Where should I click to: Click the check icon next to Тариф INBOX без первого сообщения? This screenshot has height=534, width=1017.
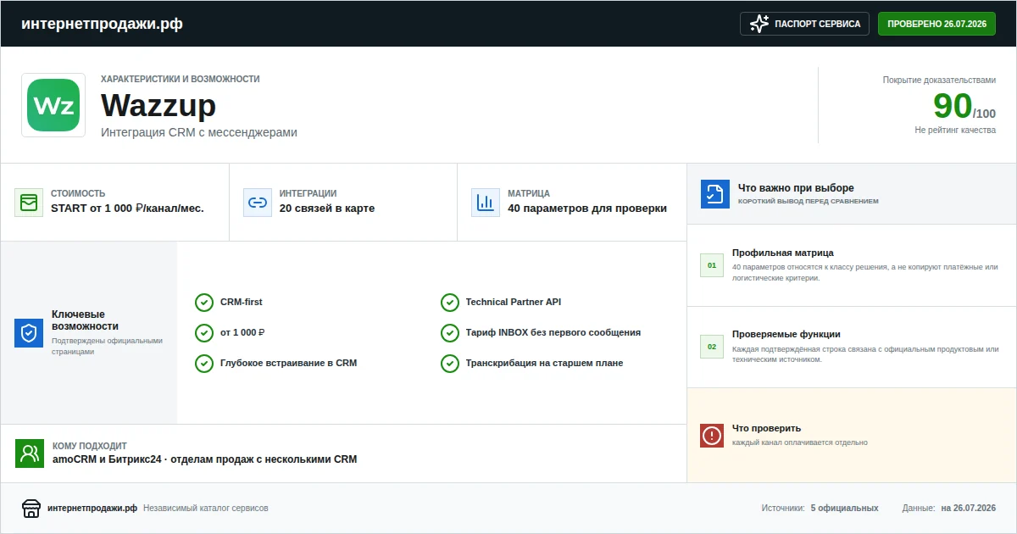point(450,333)
